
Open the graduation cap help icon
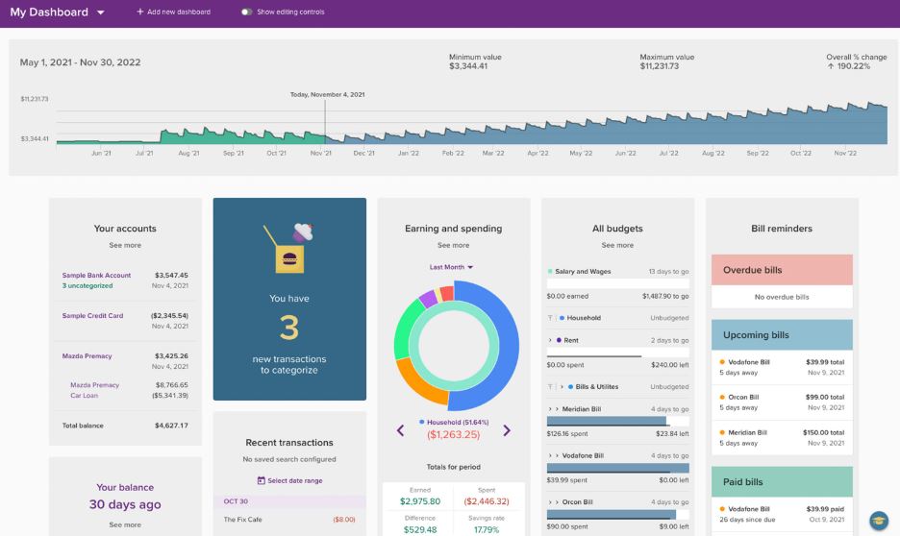(878, 521)
